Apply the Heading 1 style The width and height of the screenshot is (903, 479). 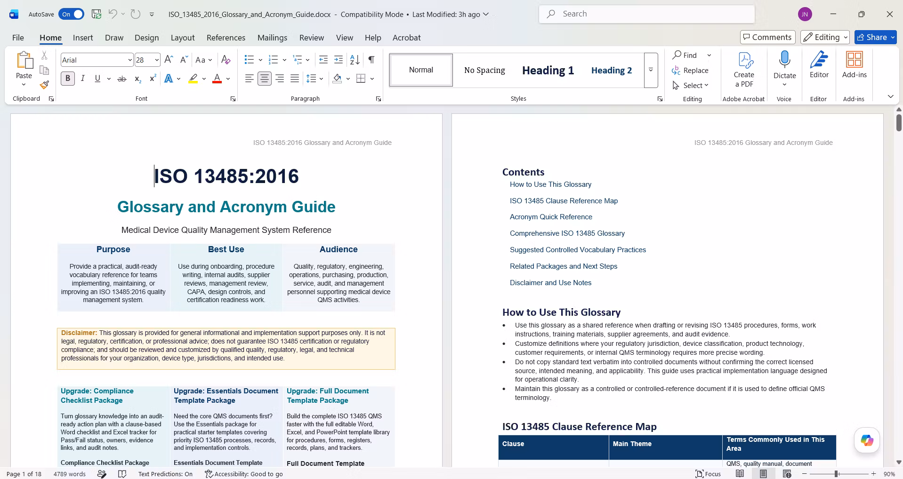tap(548, 70)
